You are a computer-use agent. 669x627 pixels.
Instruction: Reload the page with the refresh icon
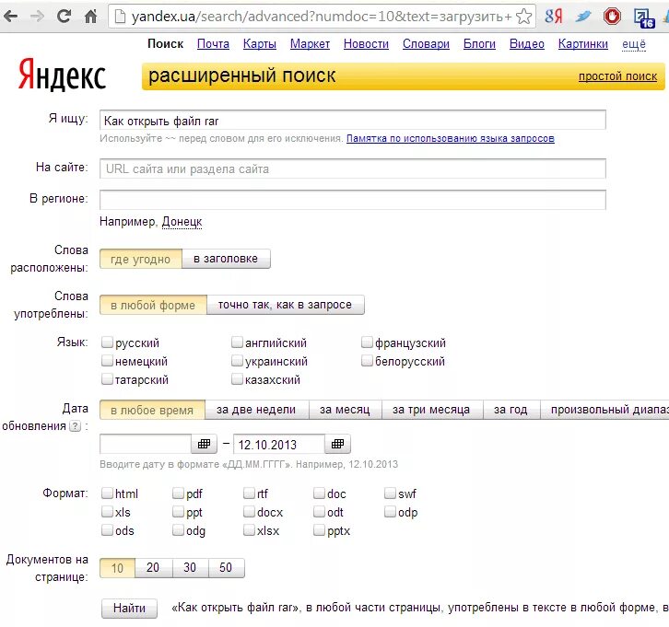(64, 17)
